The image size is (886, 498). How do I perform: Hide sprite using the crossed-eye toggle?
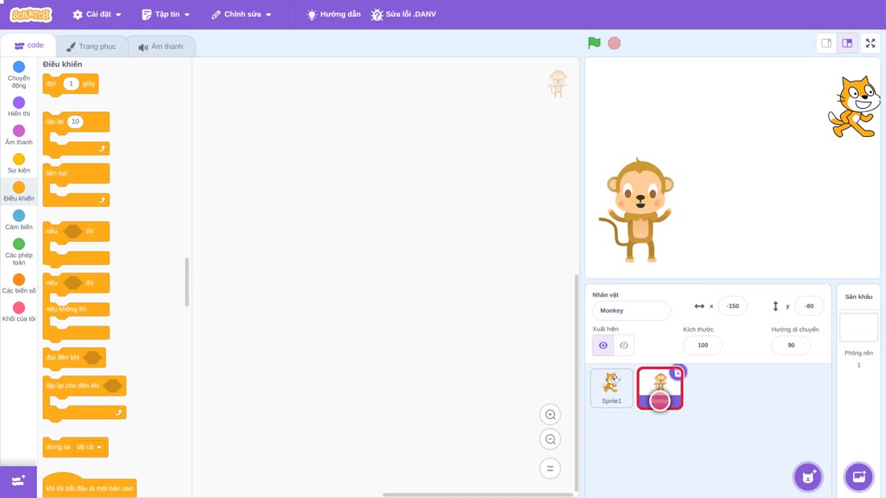623,346
